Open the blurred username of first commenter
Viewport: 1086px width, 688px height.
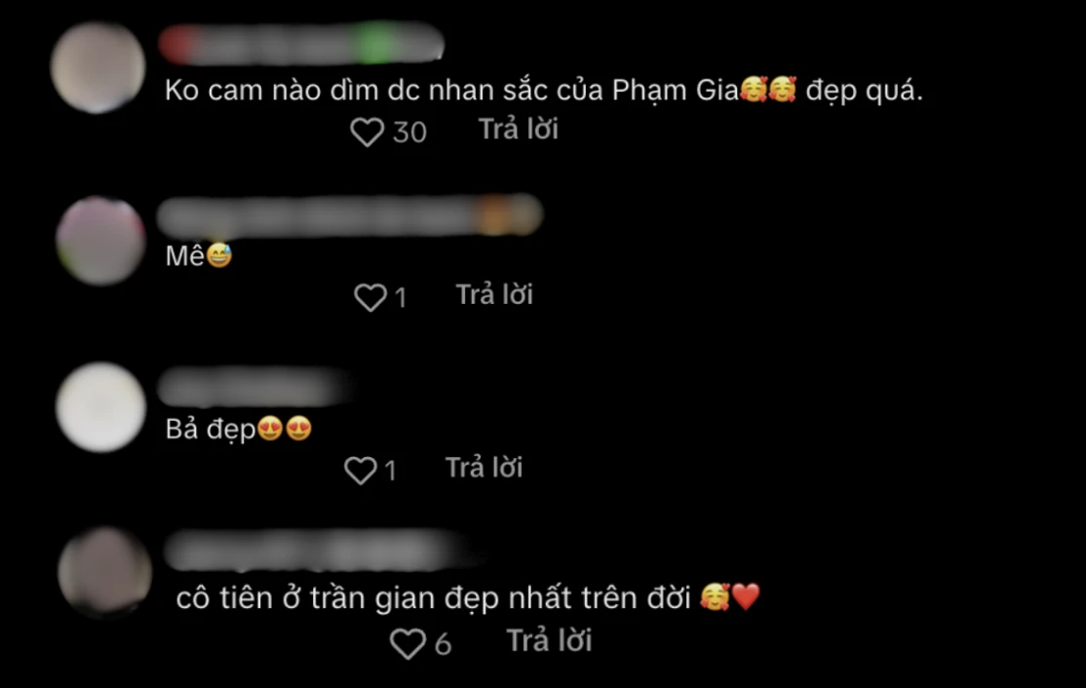[x=301, y=43]
